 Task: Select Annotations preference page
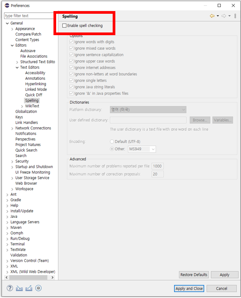pyautogui.click(x=35, y=78)
